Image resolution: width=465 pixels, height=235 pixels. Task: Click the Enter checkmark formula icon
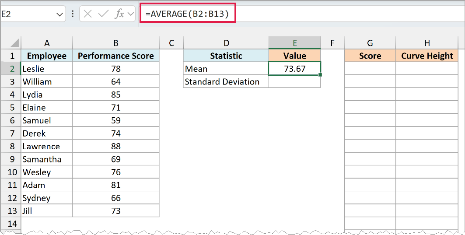(x=103, y=14)
